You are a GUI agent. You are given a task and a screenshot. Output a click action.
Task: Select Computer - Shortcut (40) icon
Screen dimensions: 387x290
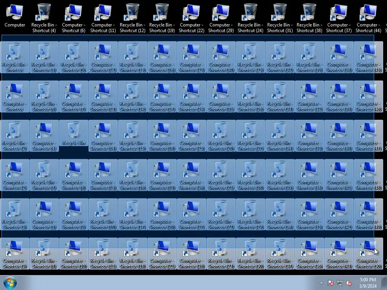(x=339, y=136)
